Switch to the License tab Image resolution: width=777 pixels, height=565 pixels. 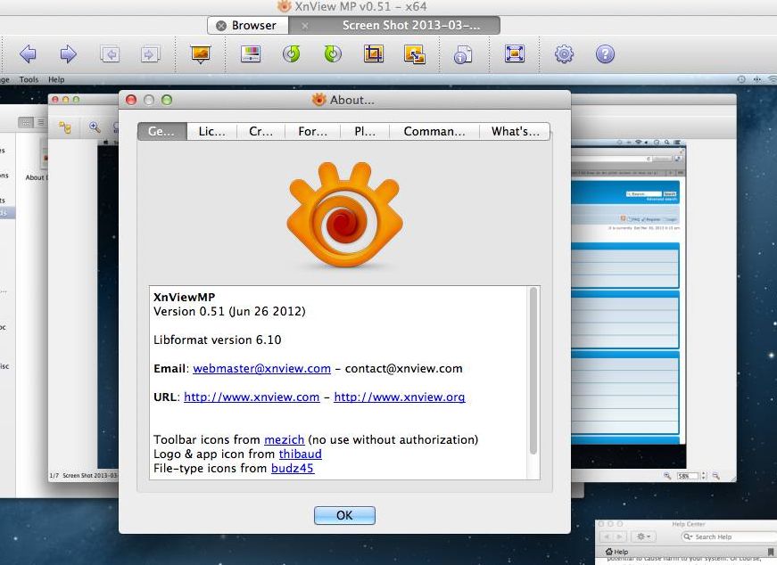[211, 131]
